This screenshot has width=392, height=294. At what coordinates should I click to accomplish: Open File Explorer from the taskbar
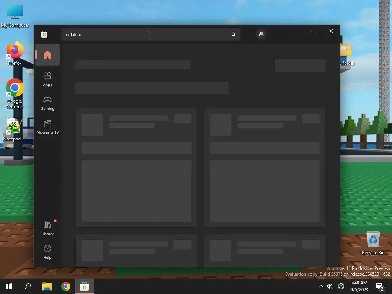[x=47, y=286]
